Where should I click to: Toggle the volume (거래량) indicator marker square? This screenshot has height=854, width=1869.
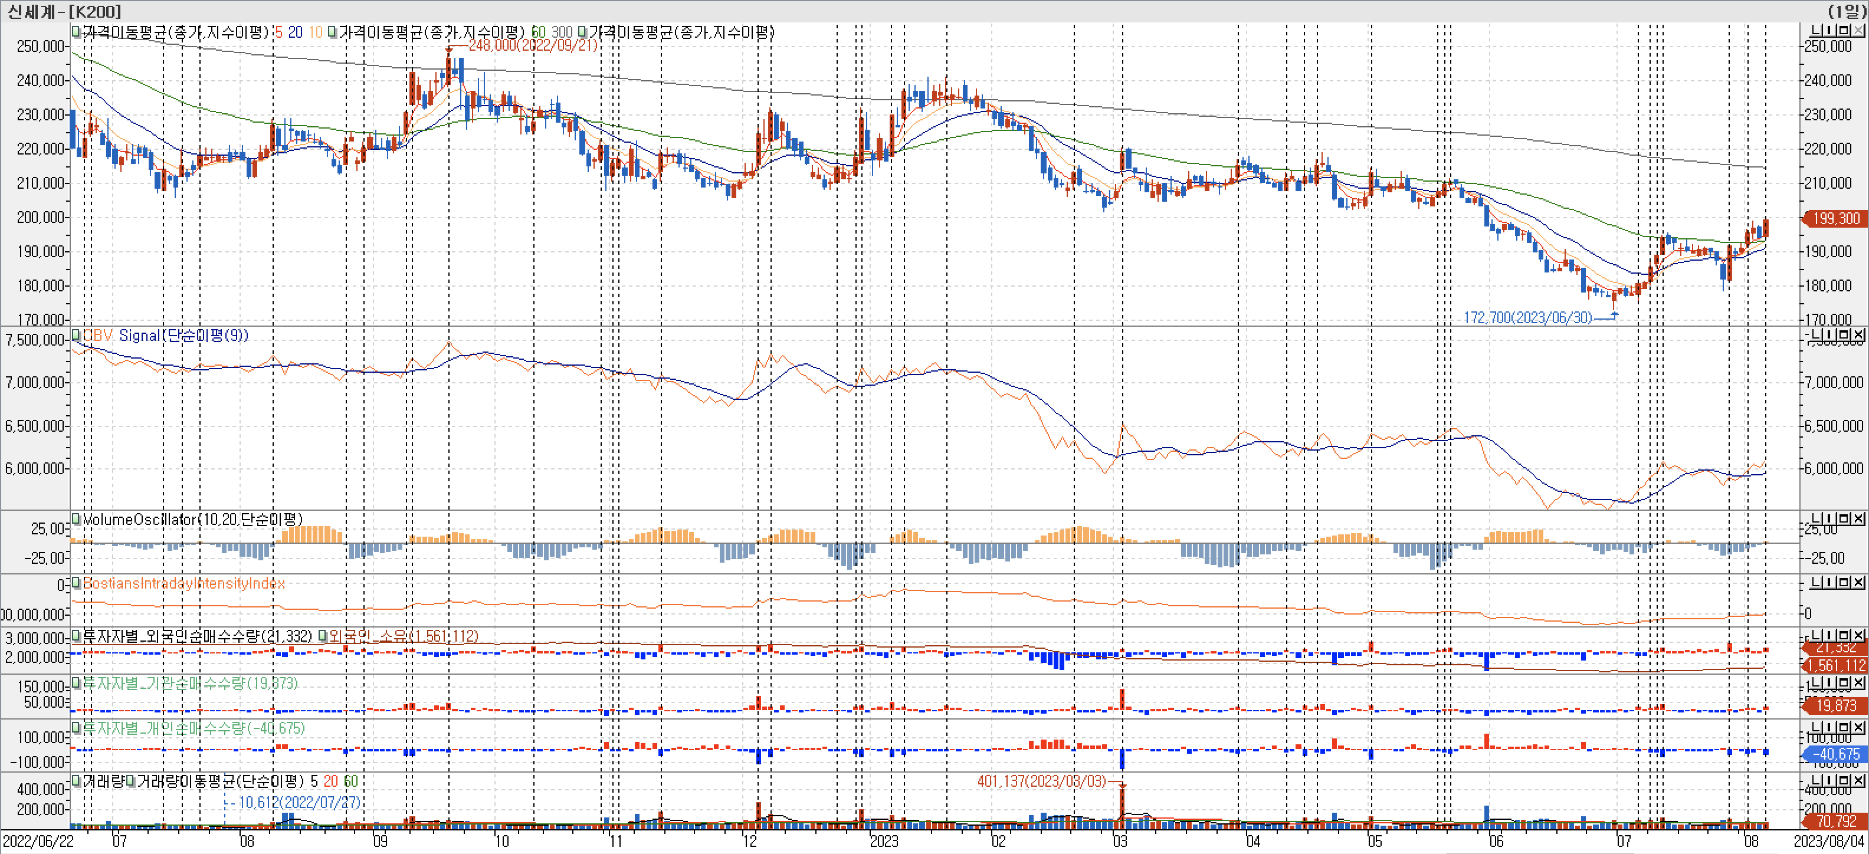pyautogui.click(x=76, y=781)
